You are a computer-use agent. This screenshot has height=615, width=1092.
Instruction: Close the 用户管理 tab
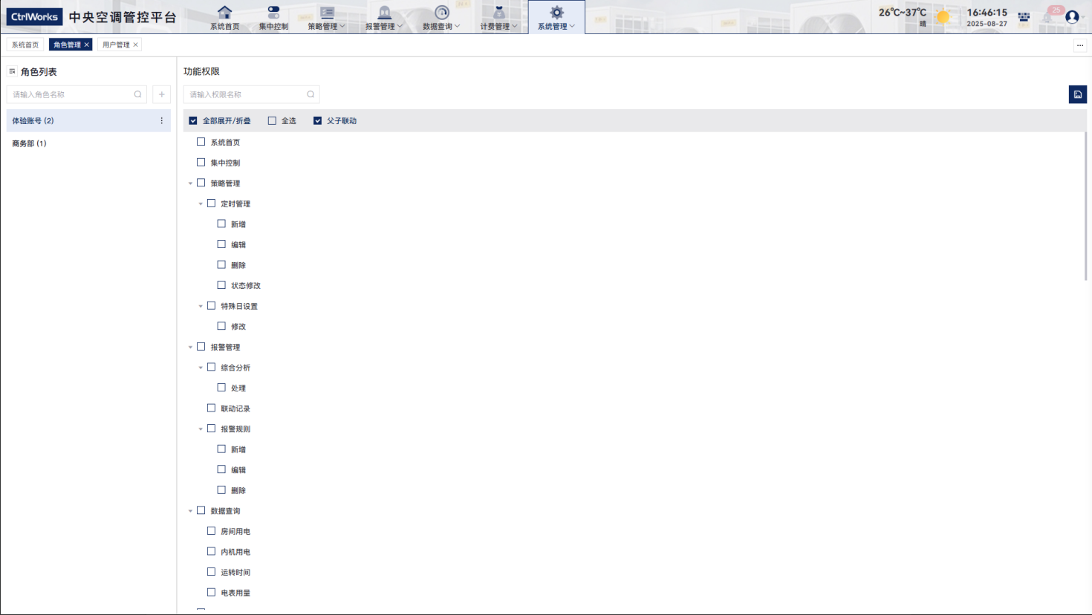click(136, 45)
